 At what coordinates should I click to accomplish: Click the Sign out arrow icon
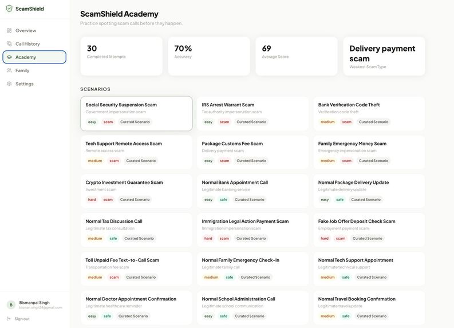9,319
